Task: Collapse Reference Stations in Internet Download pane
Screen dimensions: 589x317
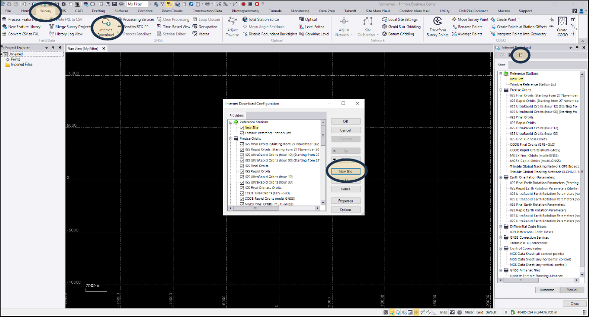Action: pyautogui.click(x=501, y=73)
